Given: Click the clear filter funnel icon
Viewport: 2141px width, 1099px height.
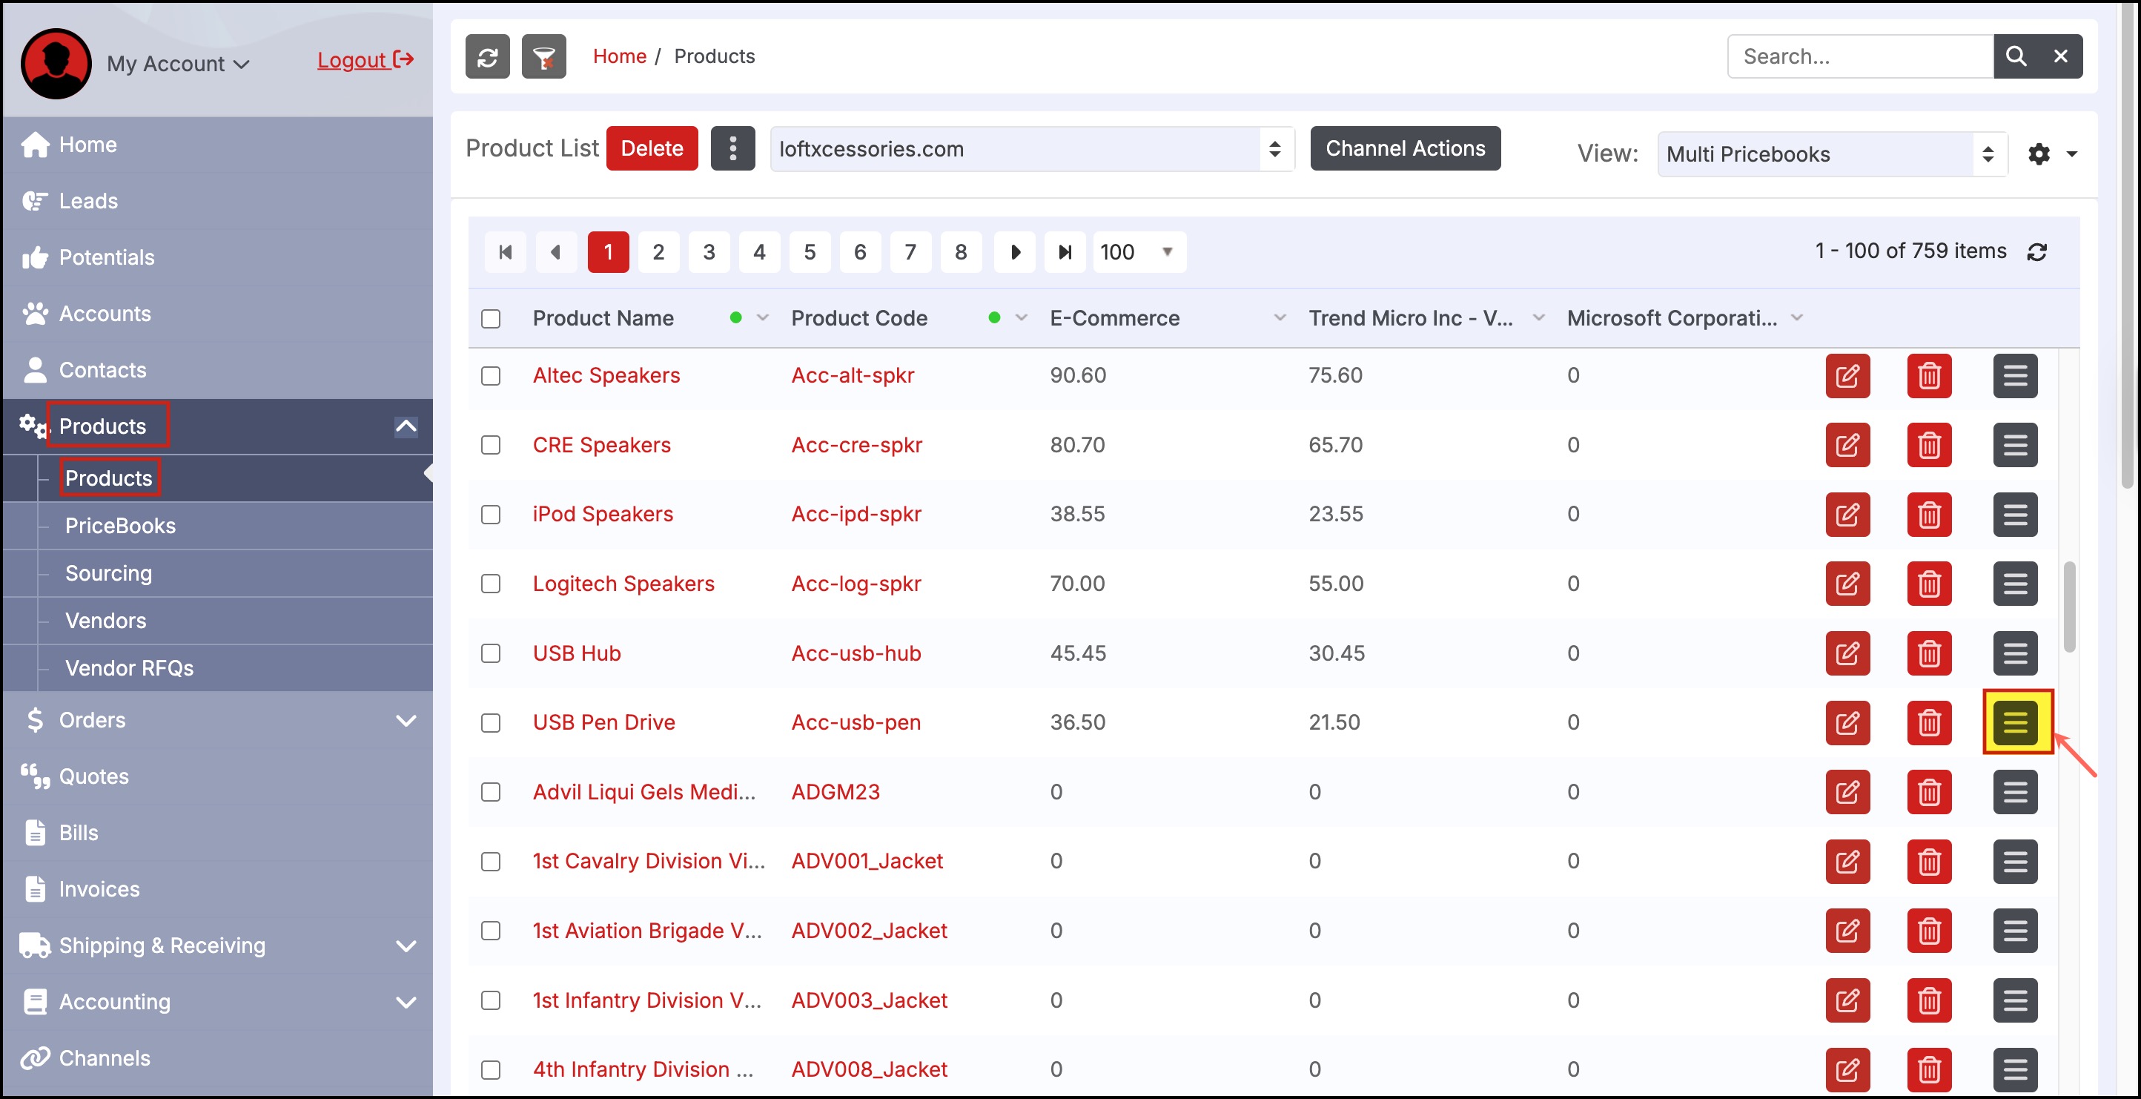Looking at the screenshot, I should point(543,56).
